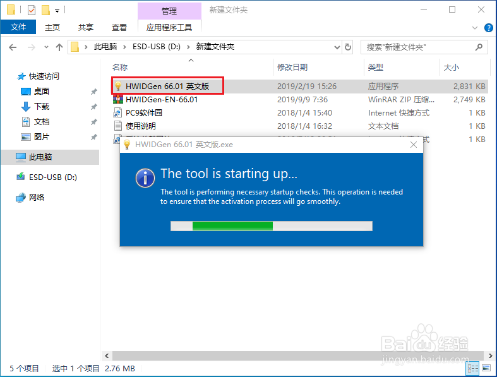Open 桌面 in quick access
Image resolution: width=497 pixels, height=377 pixels.
click(x=42, y=92)
